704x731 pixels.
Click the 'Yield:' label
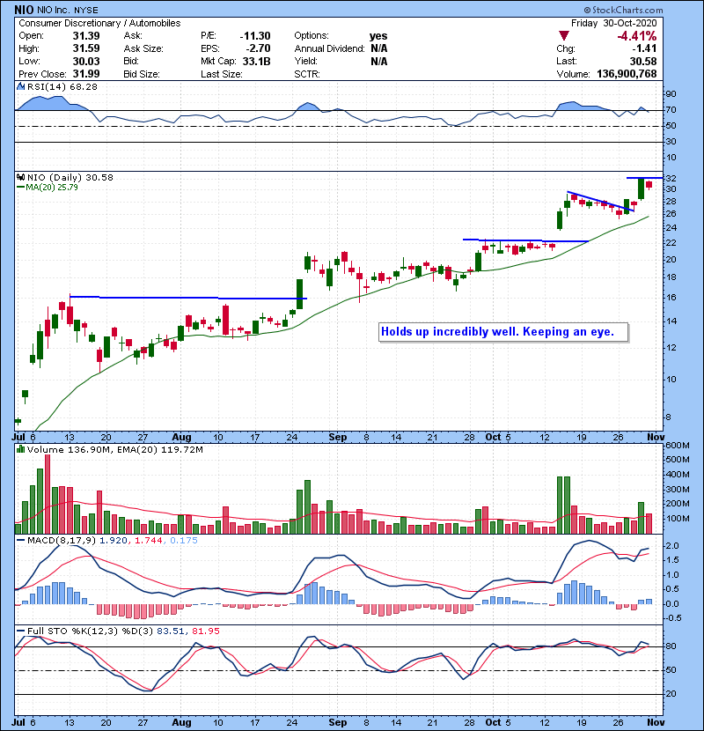[305, 61]
